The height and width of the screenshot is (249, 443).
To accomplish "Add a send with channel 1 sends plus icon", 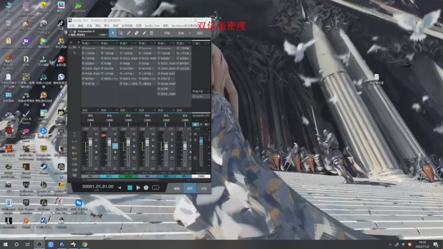I will [x=98, y=110].
